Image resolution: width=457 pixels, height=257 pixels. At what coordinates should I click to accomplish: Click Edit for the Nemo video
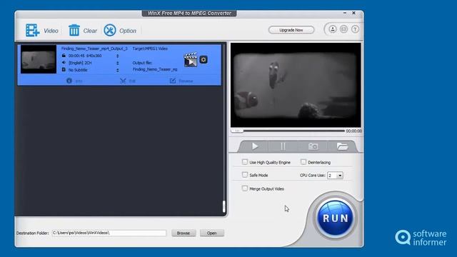[x=128, y=81]
